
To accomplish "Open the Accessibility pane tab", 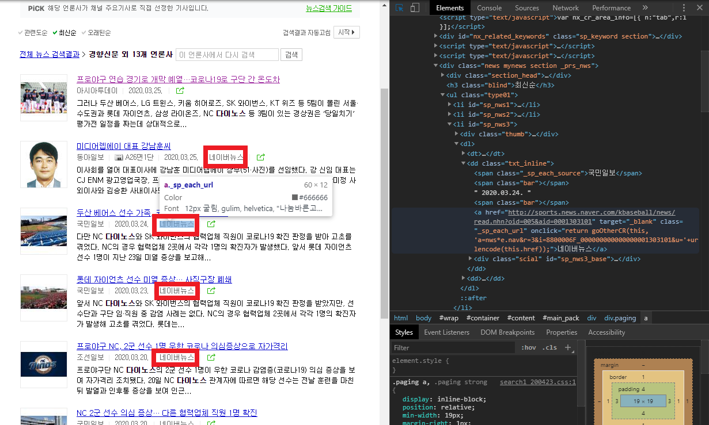I will [x=606, y=332].
